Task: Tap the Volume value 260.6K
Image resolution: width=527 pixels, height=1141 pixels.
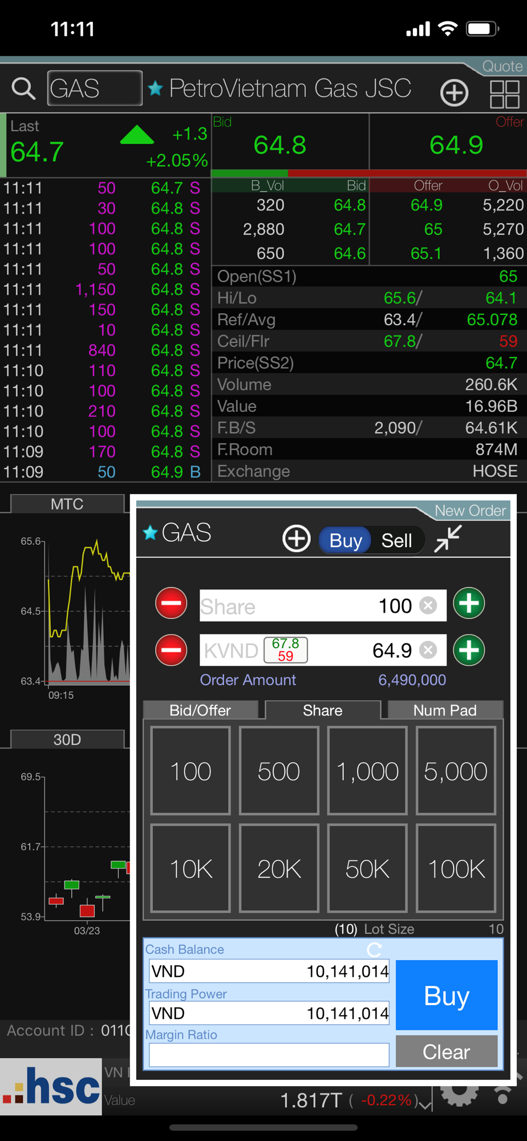Action: [x=491, y=385]
